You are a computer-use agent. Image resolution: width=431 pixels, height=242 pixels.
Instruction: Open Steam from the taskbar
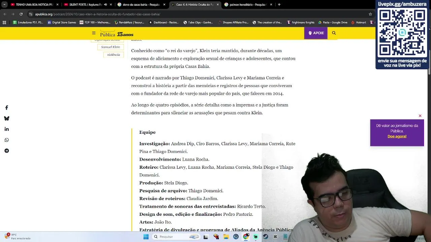click(265, 237)
